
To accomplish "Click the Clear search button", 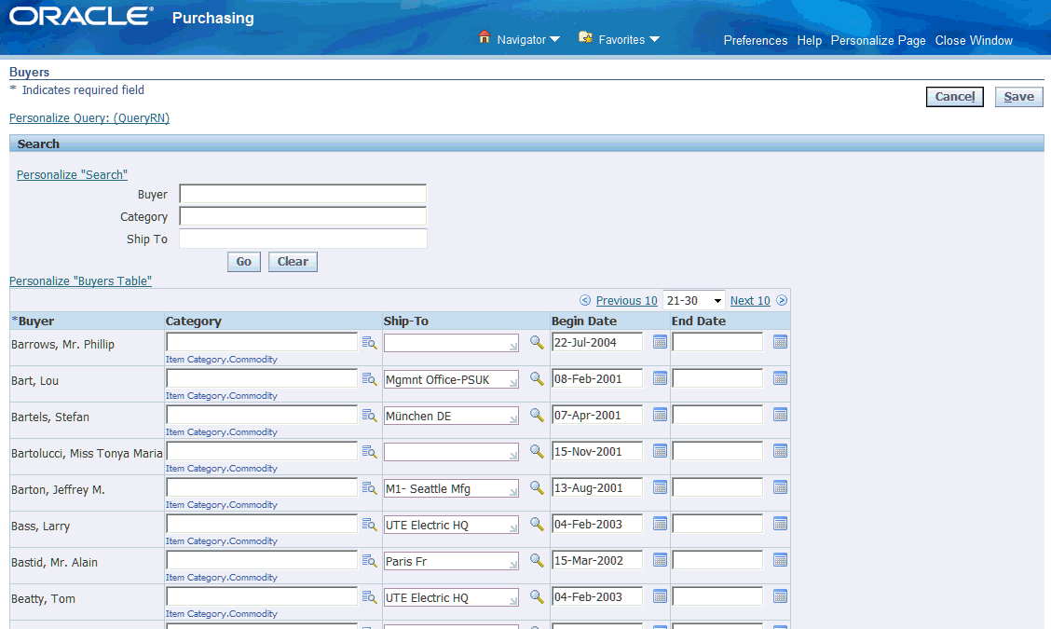I will [x=293, y=262].
